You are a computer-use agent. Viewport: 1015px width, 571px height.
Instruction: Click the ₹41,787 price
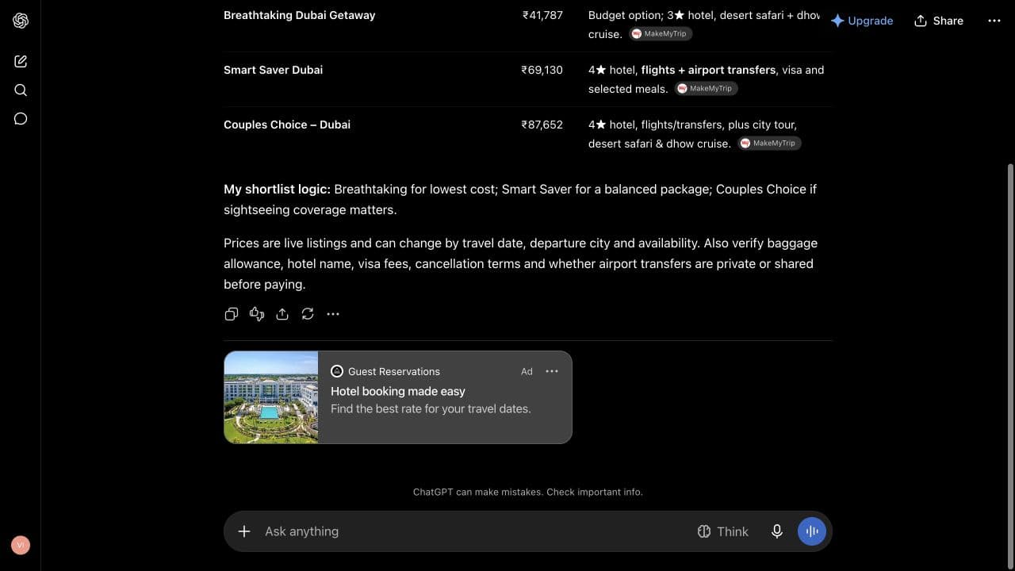[x=542, y=15]
